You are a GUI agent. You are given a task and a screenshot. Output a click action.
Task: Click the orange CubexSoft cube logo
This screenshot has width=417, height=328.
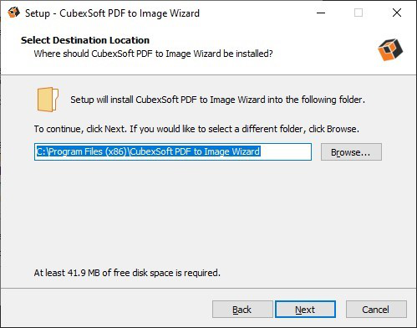390,49
